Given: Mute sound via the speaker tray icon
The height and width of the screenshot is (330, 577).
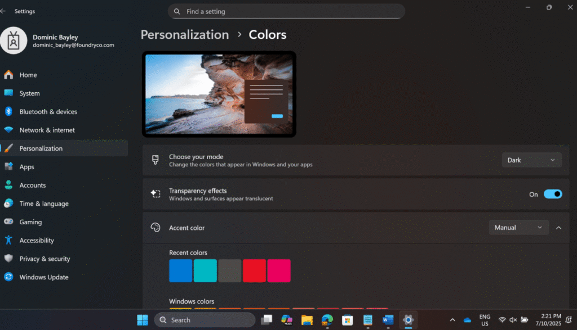Looking at the screenshot, I should 513,319.
